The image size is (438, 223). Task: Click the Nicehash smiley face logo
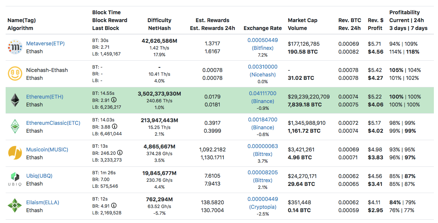15,74
